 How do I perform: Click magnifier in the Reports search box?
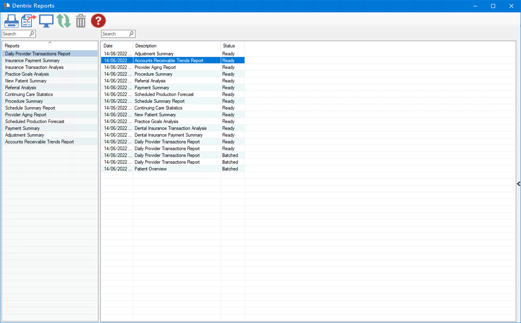pos(32,34)
